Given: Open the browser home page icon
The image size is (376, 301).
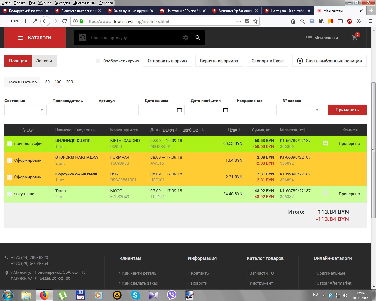Looking at the screenshot, I should 293,21.
